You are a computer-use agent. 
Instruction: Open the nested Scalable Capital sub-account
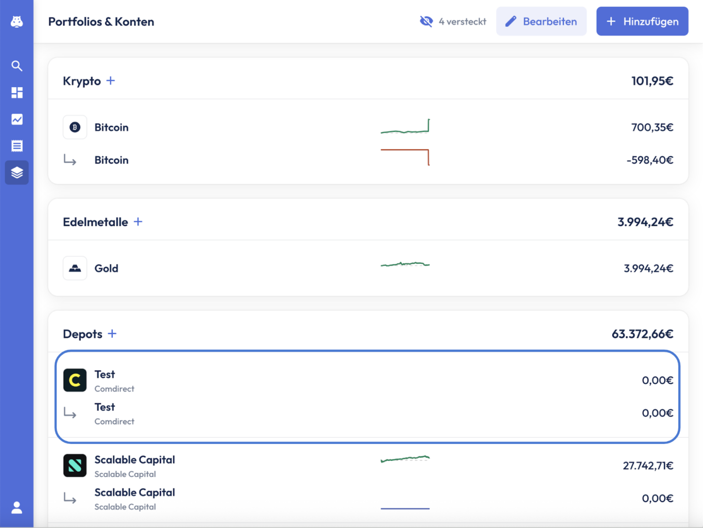click(x=367, y=499)
